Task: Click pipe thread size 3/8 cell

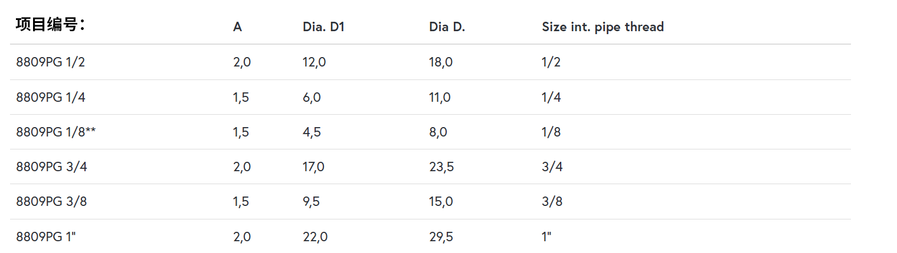Action: 552,202
